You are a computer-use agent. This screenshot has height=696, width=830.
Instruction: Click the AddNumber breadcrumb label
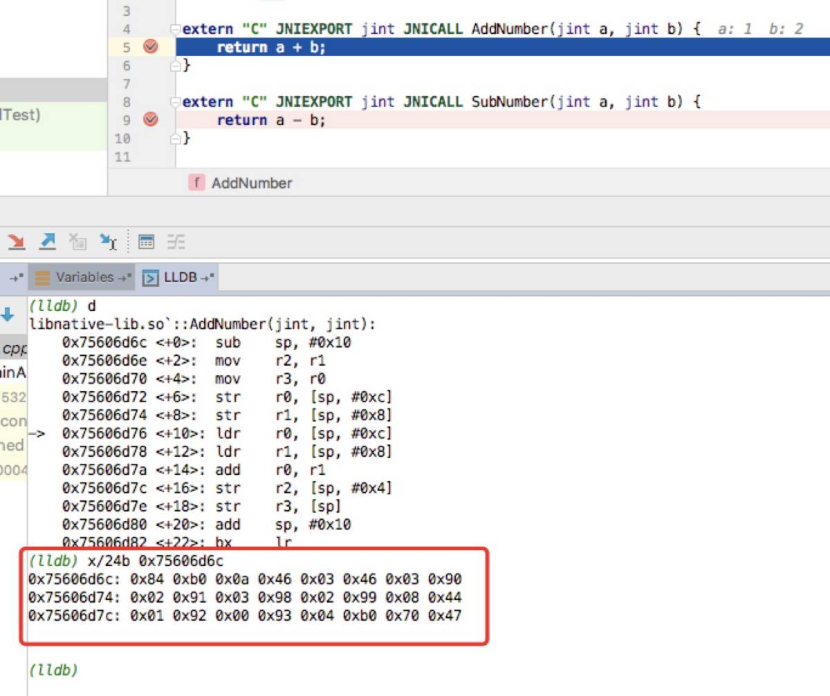[x=252, y=183]
